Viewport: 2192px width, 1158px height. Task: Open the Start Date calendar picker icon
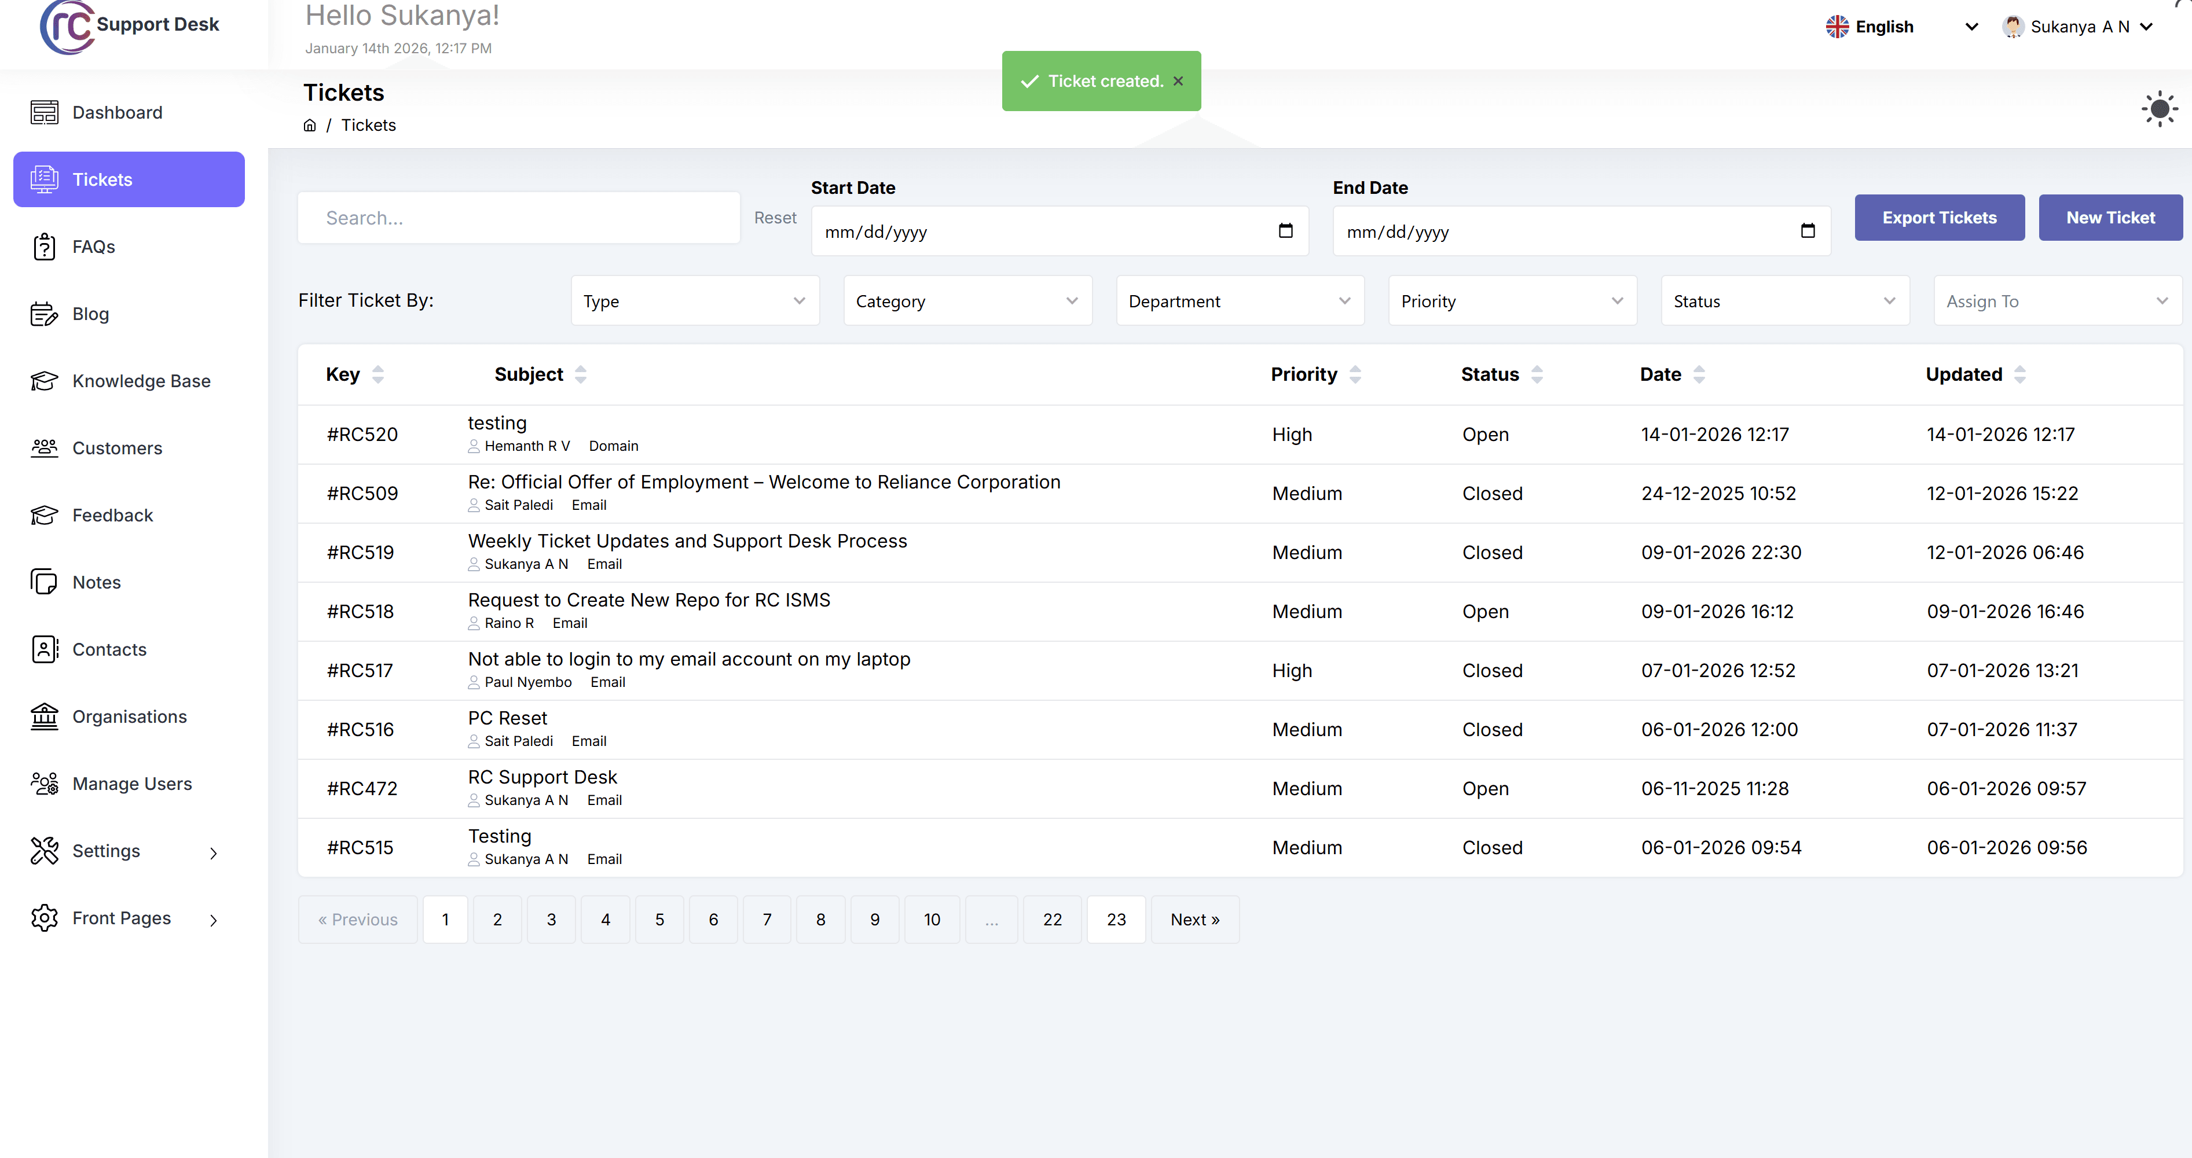pos(1285,230)
